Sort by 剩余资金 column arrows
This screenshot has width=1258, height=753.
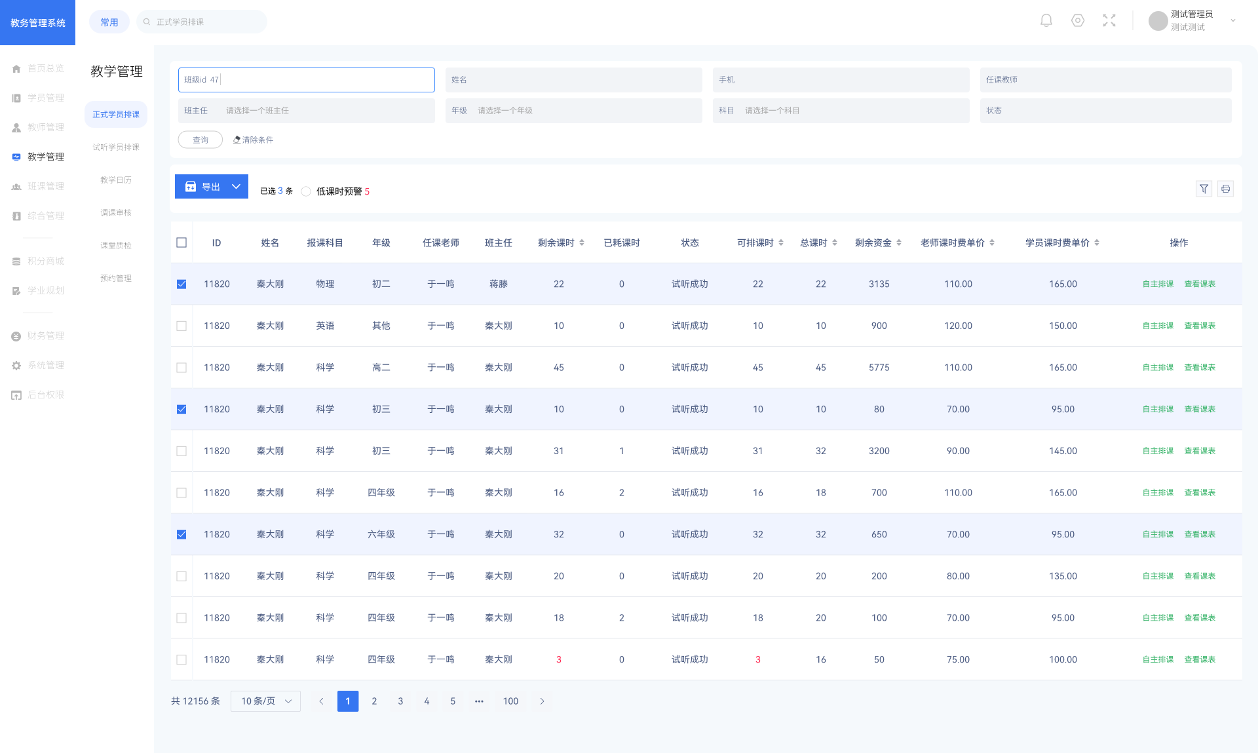899,242
